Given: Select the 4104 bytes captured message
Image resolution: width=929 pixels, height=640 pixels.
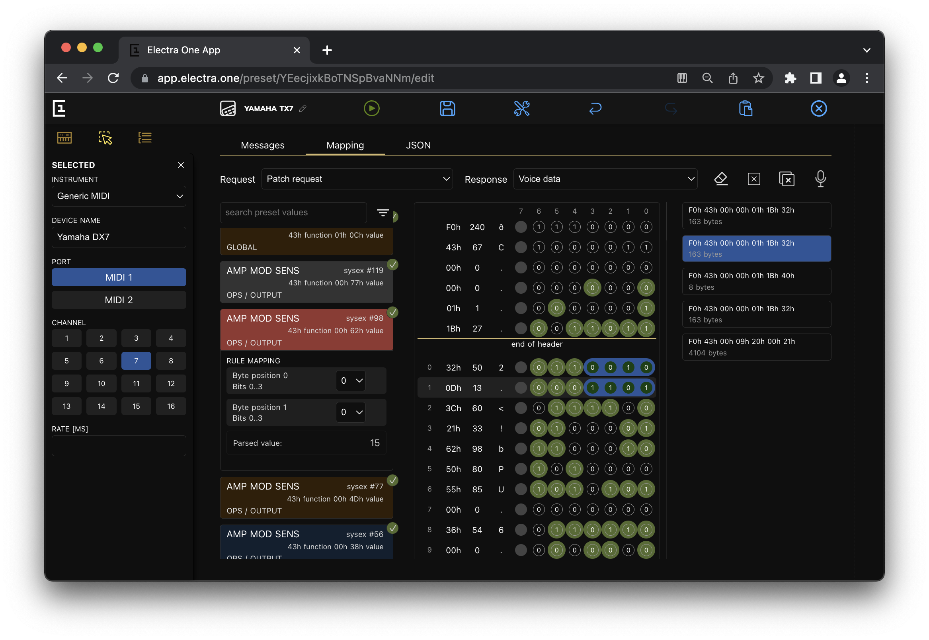Looking at the screenshot, I should [x=756, y=347].
